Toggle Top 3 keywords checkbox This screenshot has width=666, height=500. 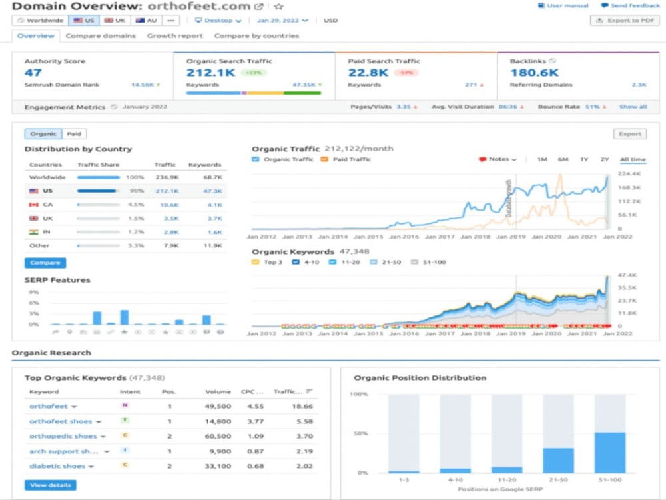tap(255, 262)
